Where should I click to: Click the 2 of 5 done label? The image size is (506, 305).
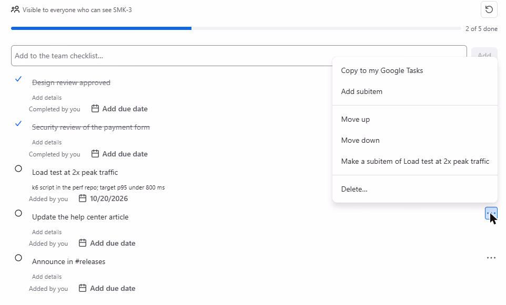[481, 29]
